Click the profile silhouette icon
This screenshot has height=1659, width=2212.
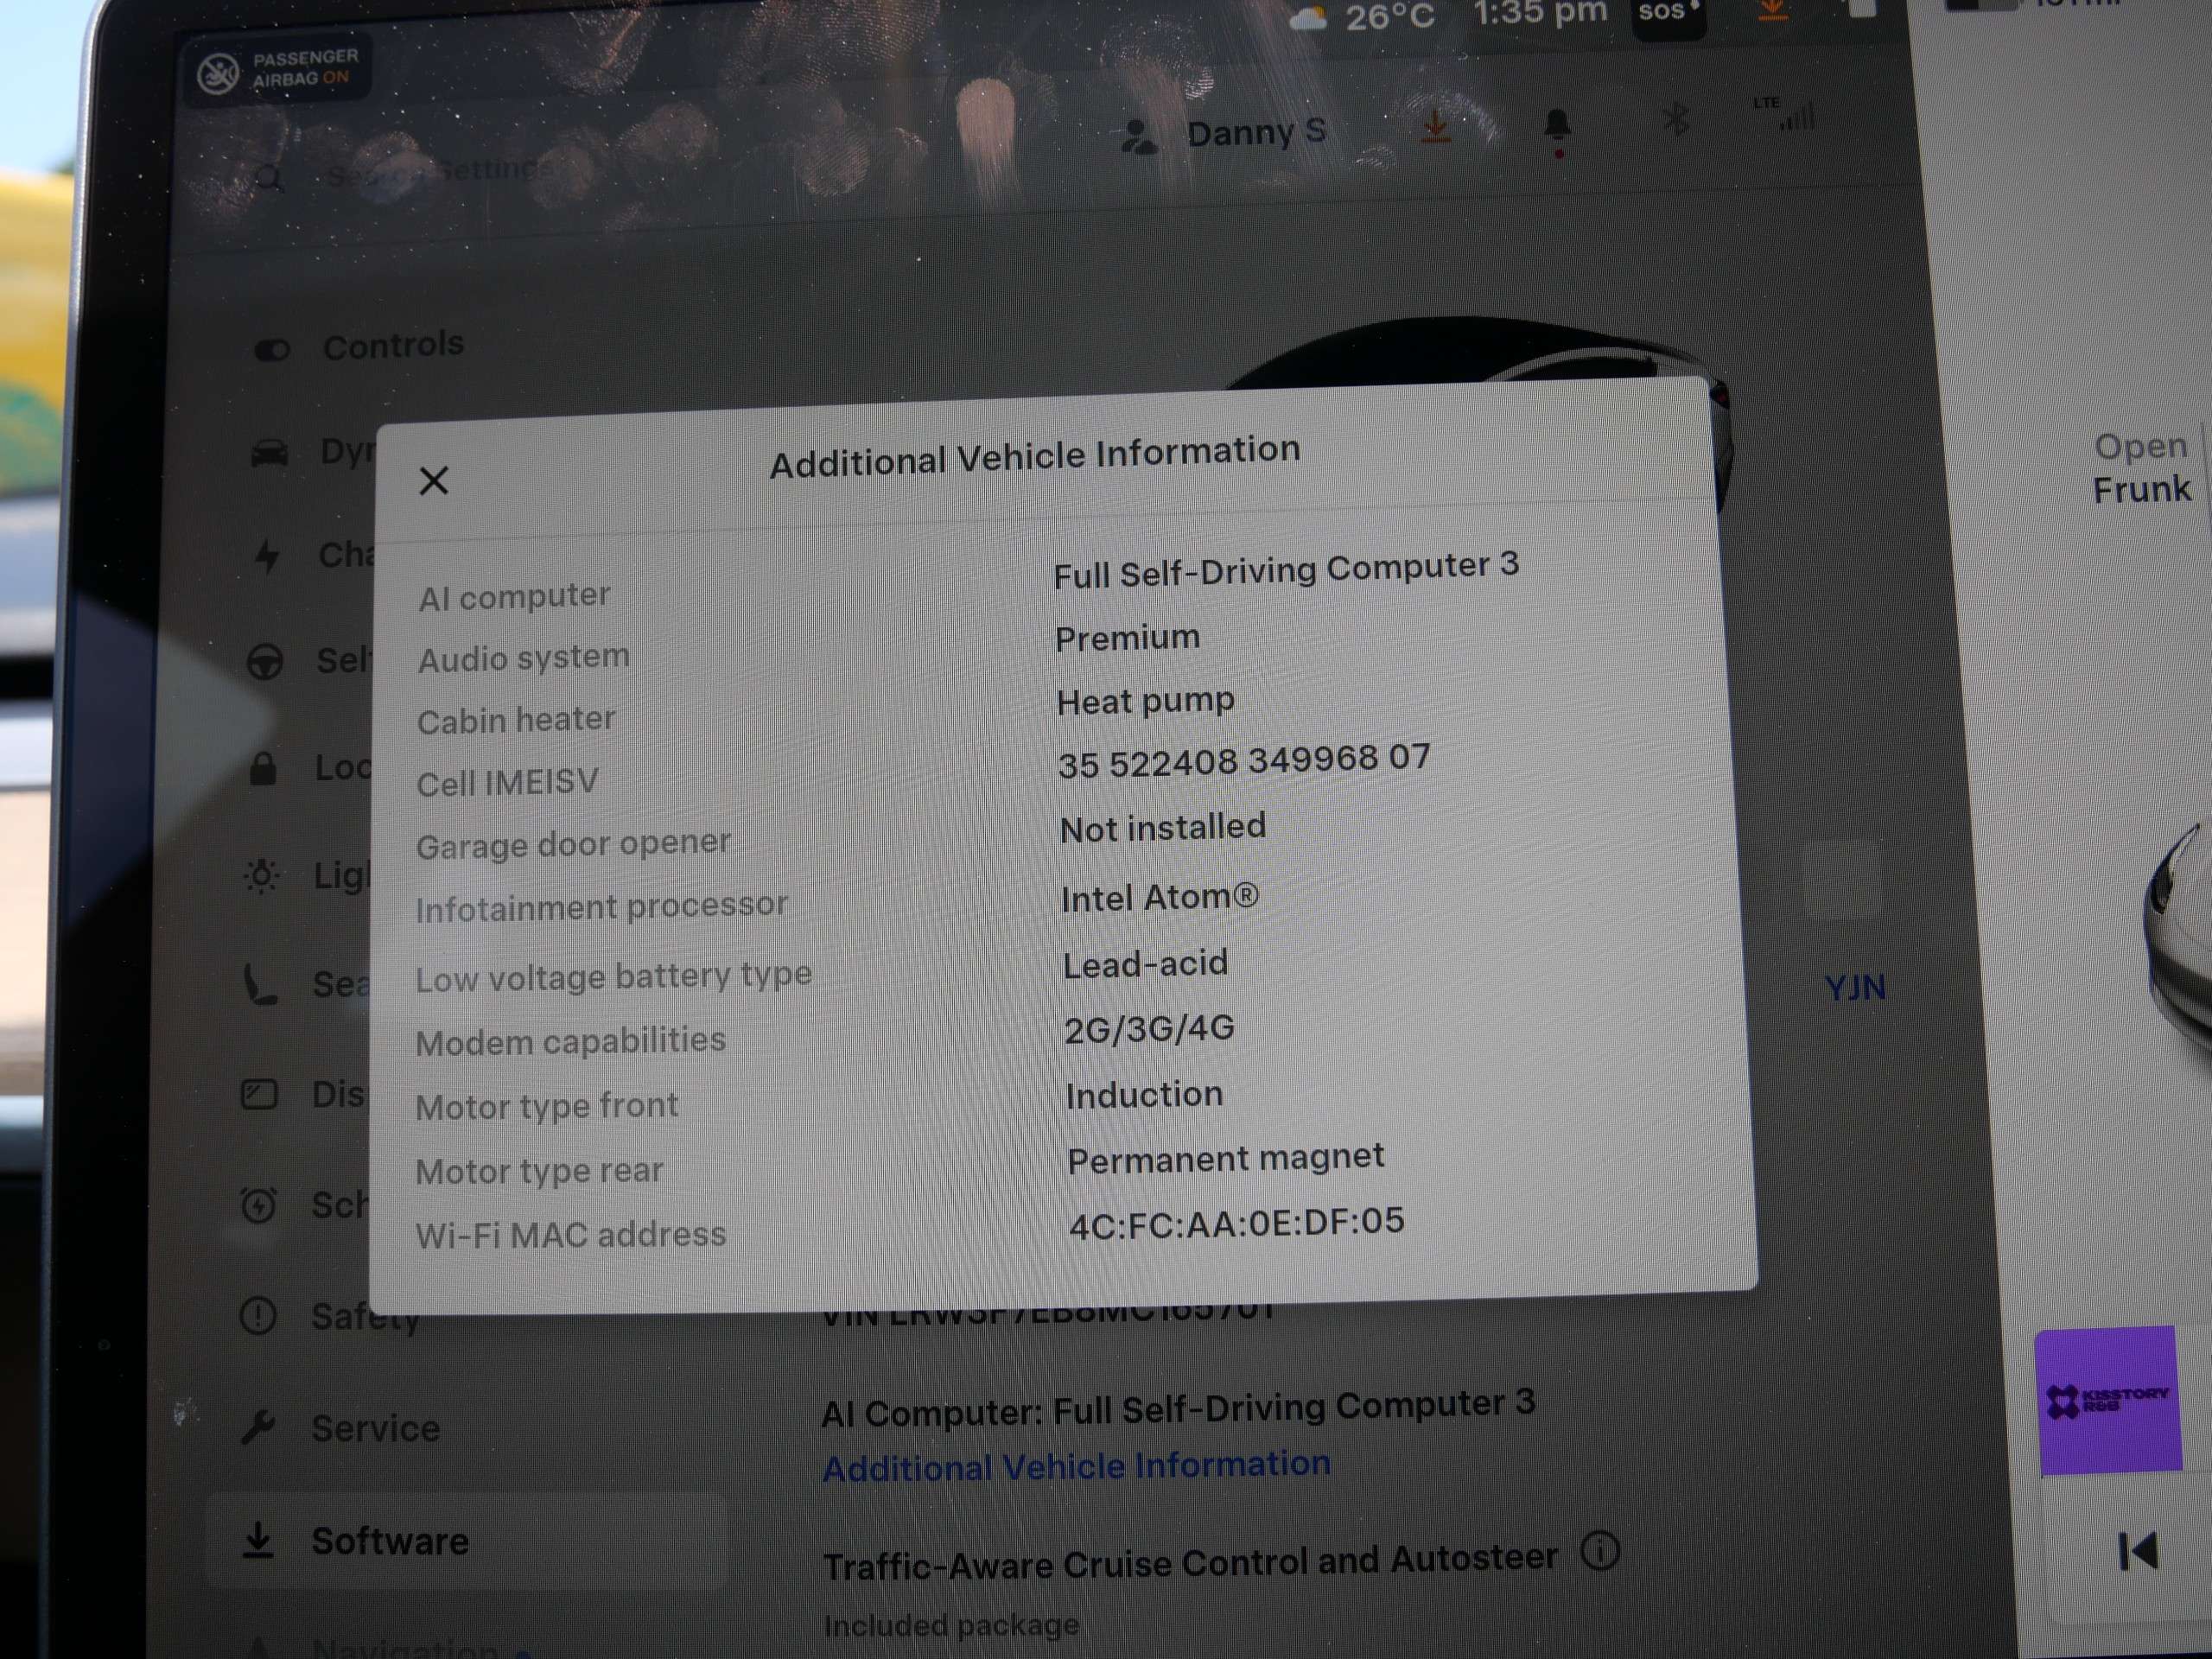coord(1137,136)
